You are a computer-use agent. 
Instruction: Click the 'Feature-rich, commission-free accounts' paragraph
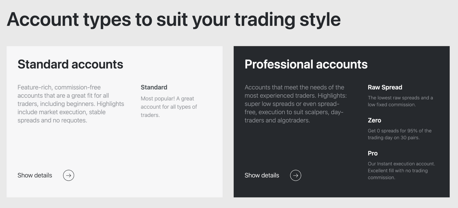(x=71, y=104)
